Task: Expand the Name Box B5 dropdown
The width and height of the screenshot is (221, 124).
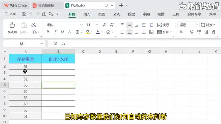Action: [x=42, y=44]
